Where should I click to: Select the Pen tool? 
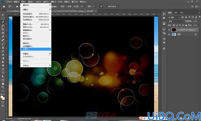point(3,69)
